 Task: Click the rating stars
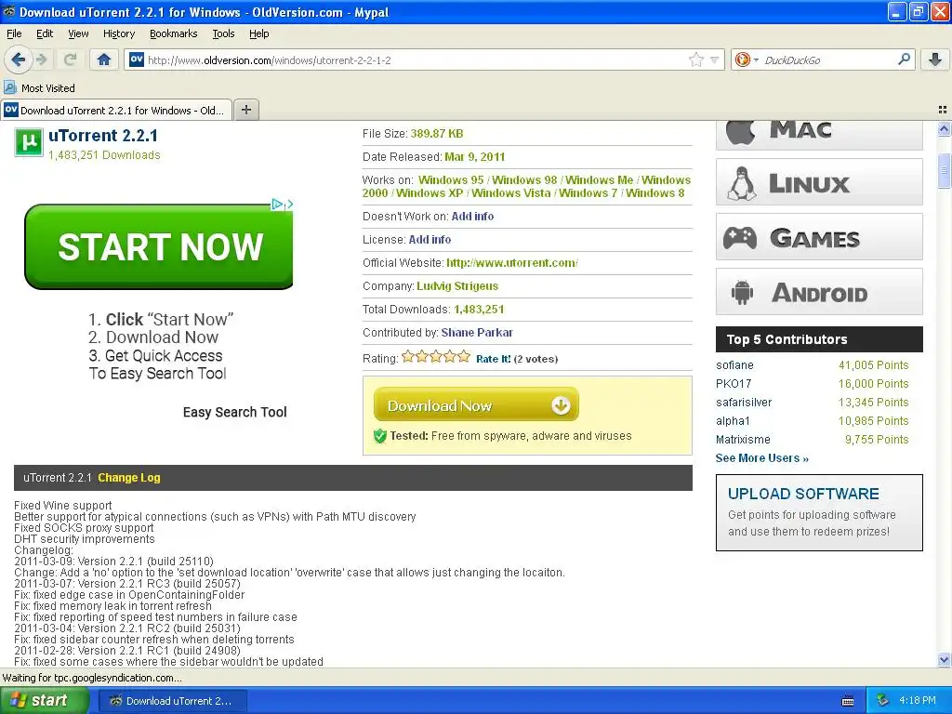[436, 357]
